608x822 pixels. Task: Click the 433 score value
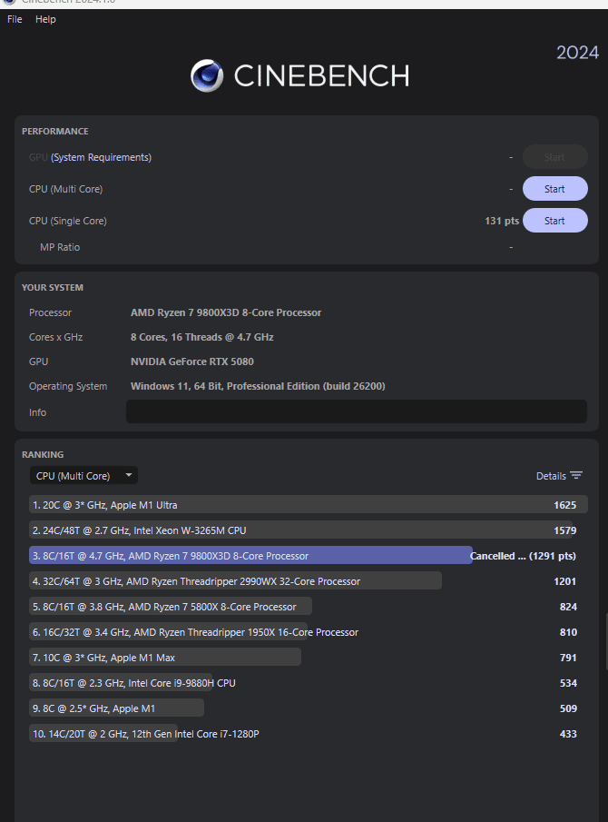tap(568, 733)
